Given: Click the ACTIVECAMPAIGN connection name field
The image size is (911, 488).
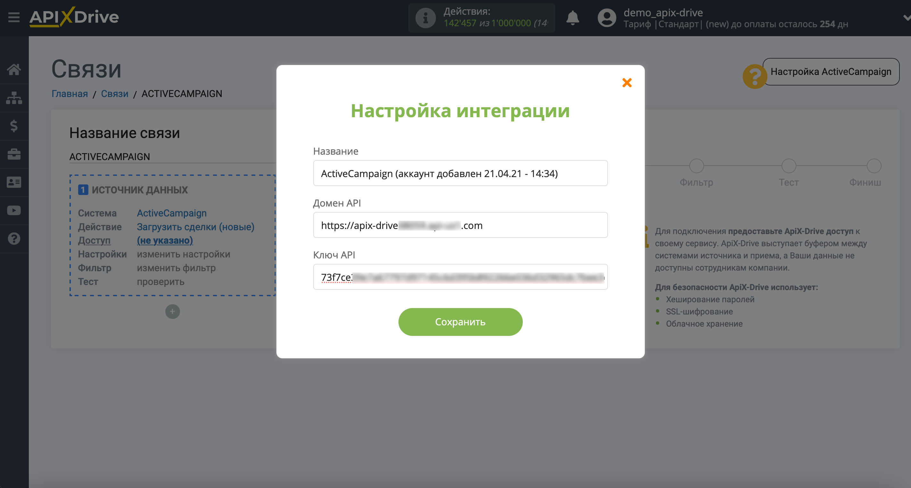Looking at the screenshot, I should 173,157.
